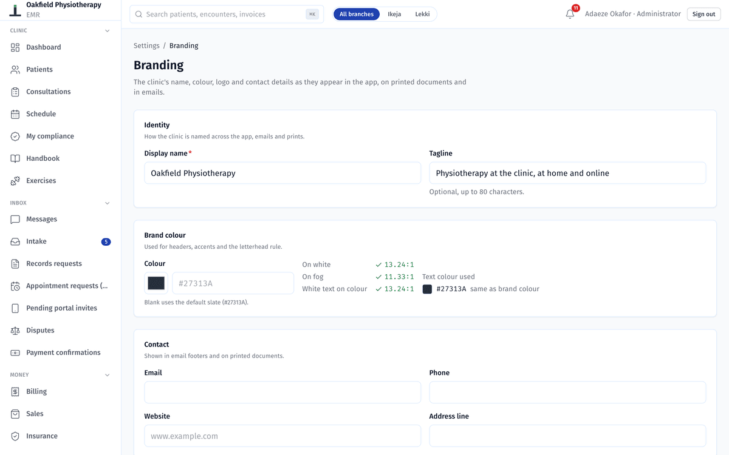Open Pending portal invites page
Image resolution: width=729 pixels, height=455 pixels.
click(61, 308)
